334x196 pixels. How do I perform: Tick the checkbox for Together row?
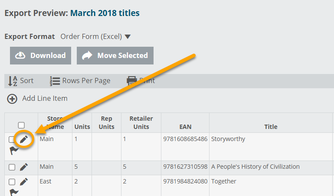tap(12, 182)
